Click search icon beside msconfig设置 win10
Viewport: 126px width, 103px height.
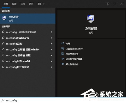[x=3, y=61]
